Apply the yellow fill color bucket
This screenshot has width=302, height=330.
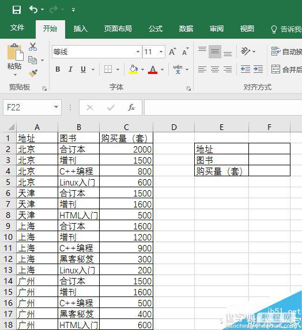tap(133, 69)
